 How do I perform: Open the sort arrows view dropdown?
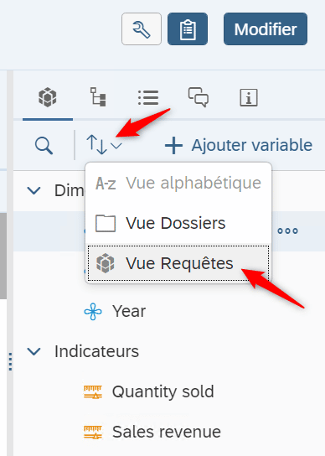point(104,145)
